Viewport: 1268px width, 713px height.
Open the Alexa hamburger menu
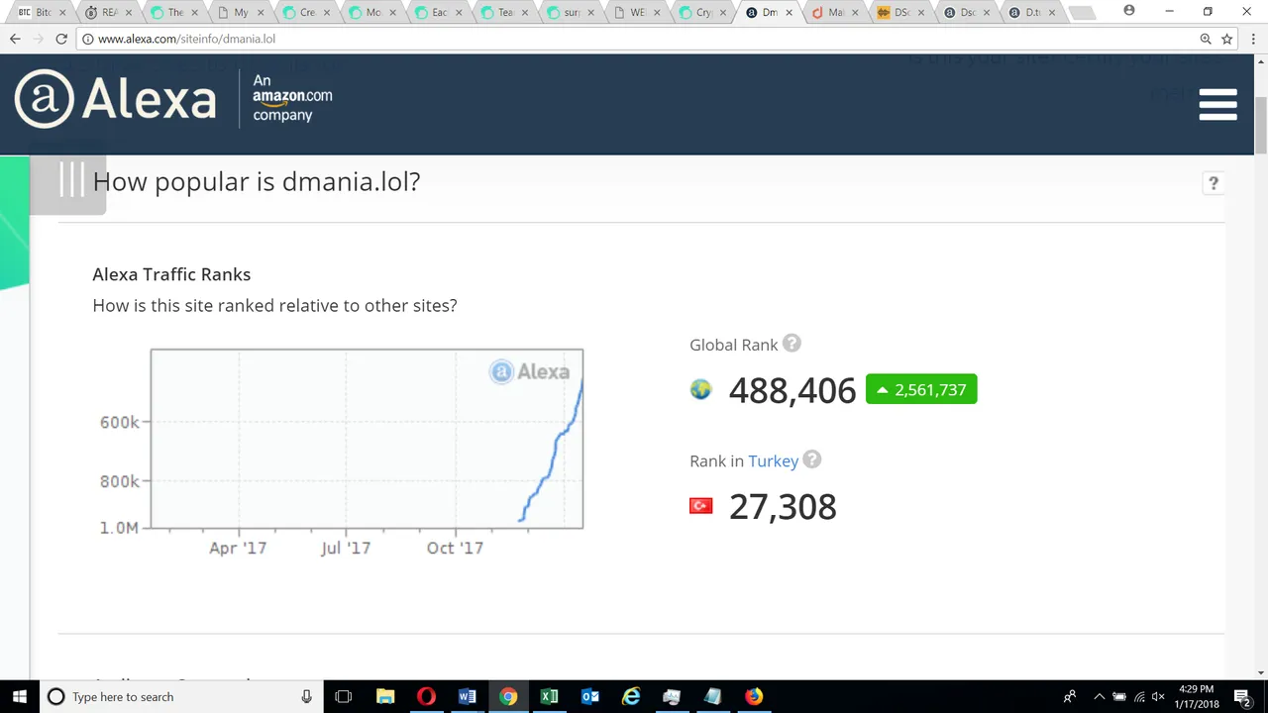[1217, 104]
